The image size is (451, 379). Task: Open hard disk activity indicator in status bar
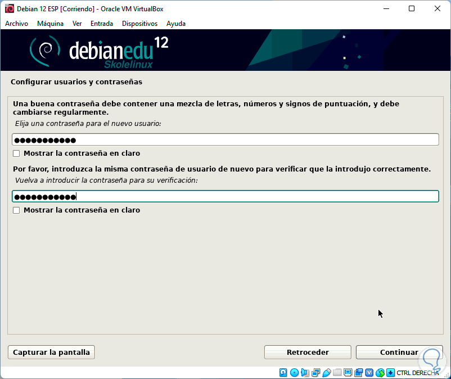(x=283, y=373)
